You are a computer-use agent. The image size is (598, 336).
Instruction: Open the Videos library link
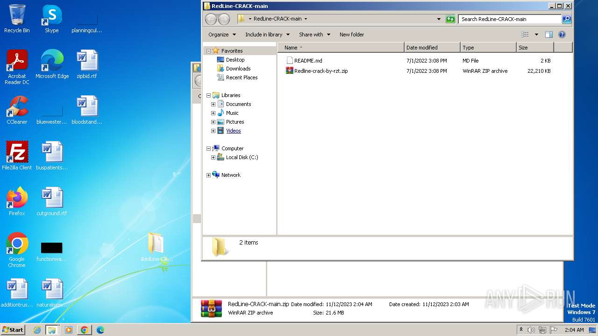(234, 131)
